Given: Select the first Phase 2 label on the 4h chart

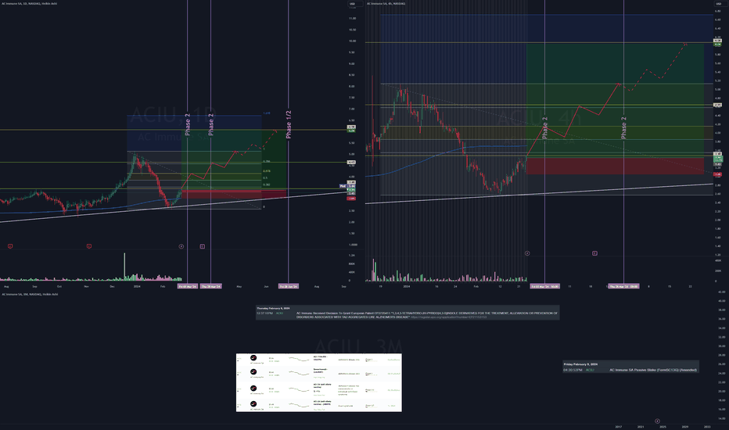Looking at the screenshot, I should pyautogui.click(x=545, y=128).
